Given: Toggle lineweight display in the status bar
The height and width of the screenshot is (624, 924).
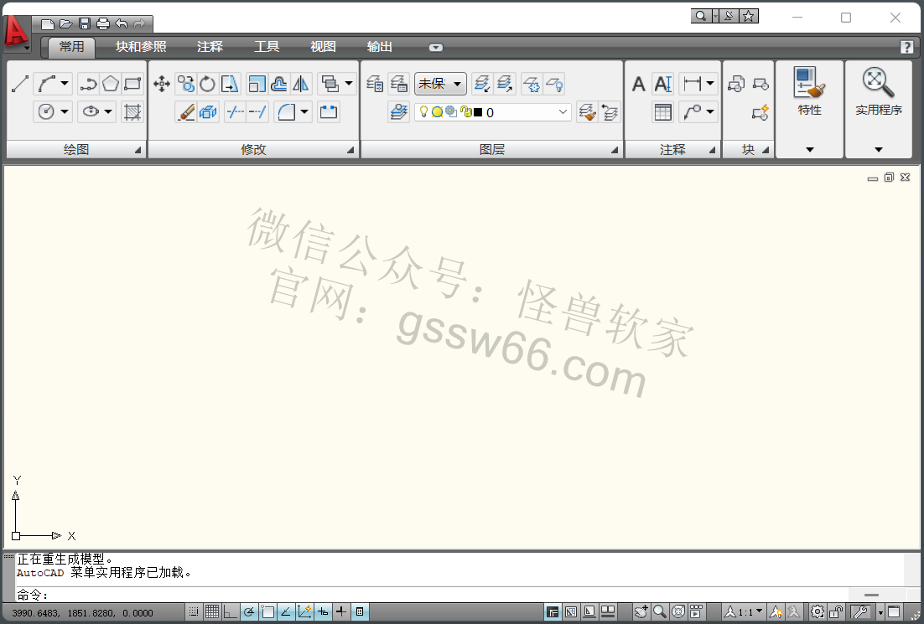Looking at the screenshot, I should click(341, 612).
